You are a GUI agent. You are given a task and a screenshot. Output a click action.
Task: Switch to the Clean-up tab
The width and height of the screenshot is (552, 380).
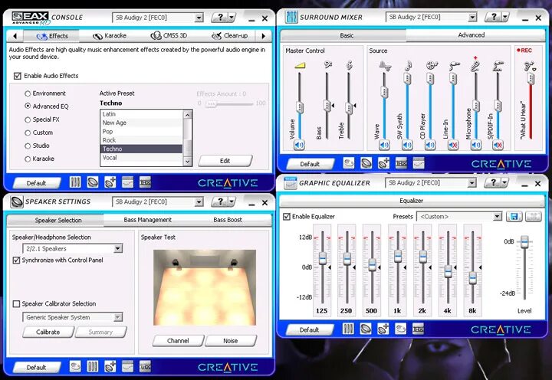tap(230, 35)
